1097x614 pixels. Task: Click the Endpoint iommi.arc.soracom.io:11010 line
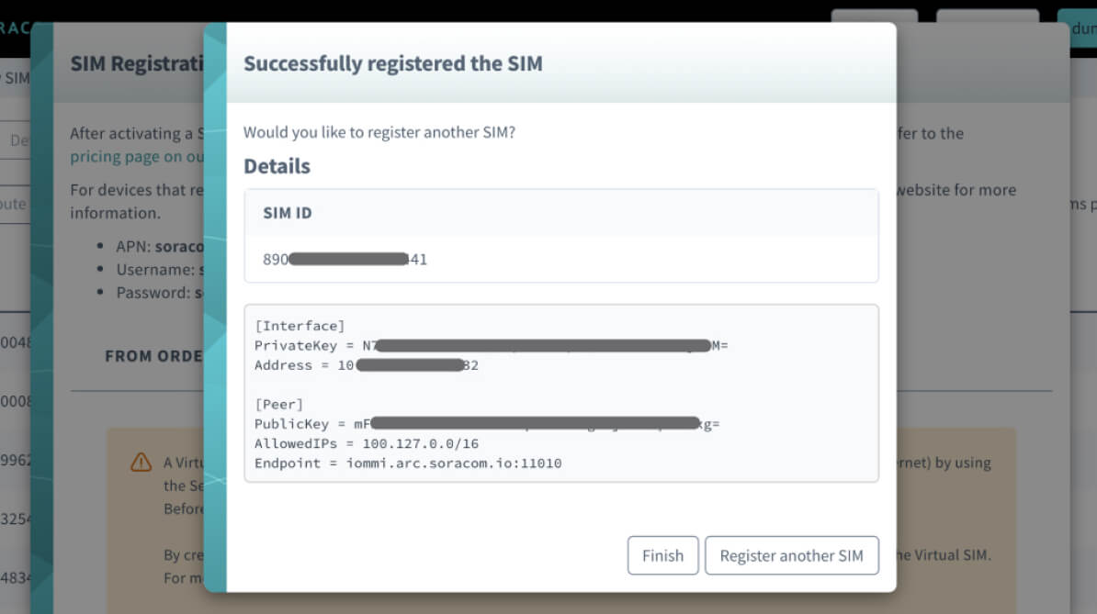[408, 463]
